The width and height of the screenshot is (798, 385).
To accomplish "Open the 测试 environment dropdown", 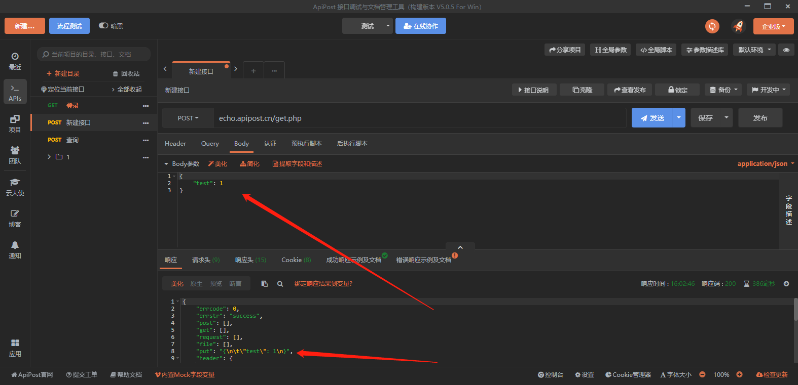I will coord(368,26).
